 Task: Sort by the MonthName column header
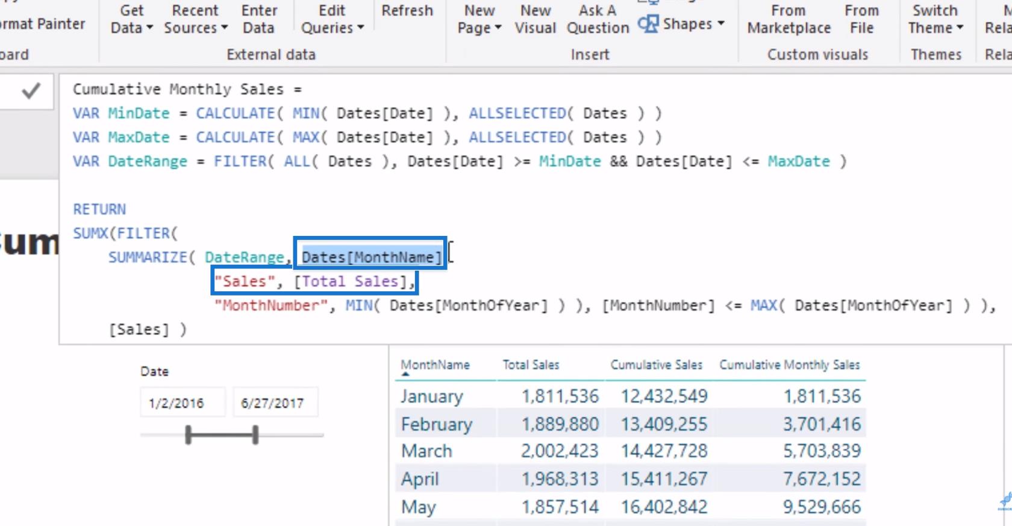click(x=435, y=365)
